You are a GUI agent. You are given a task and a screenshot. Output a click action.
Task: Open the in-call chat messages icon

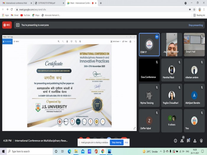click(188, 141)
